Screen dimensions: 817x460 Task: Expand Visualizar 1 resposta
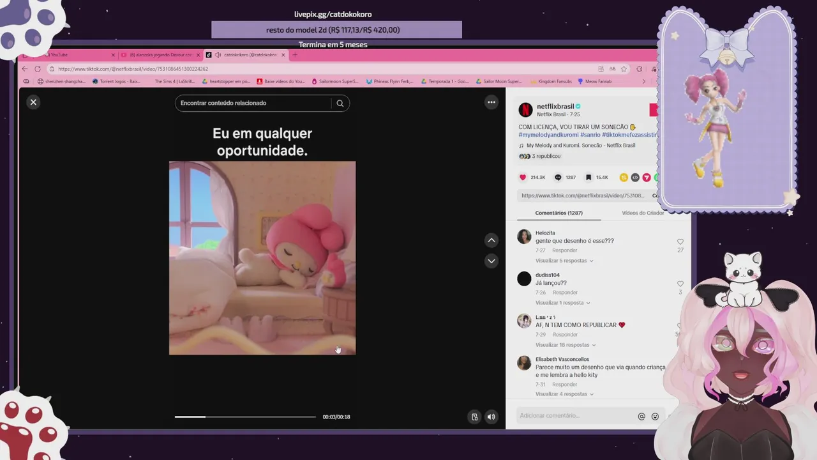tap(563, 303)
